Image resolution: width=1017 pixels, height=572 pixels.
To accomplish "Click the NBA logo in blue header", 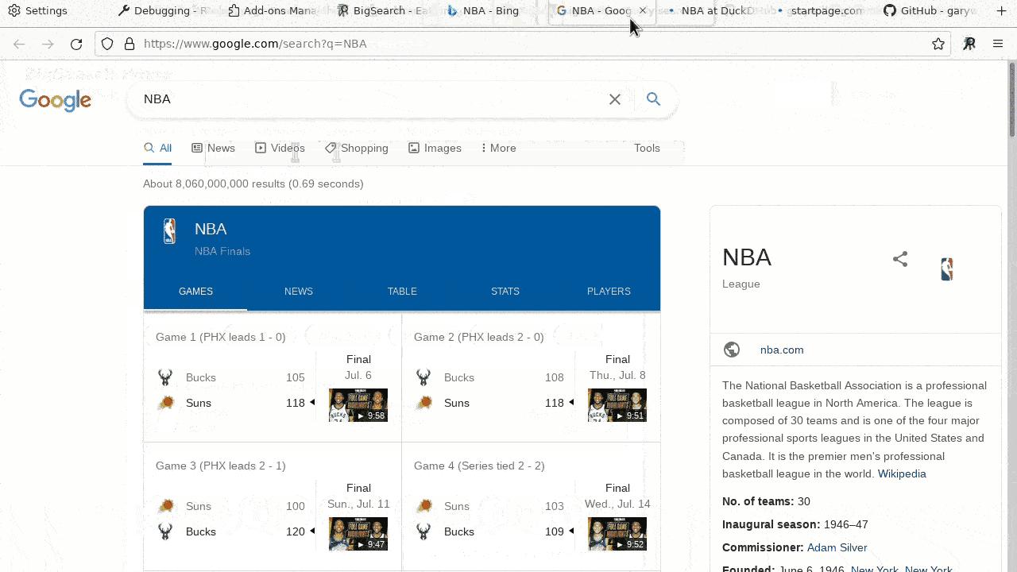I will [169, 231].
